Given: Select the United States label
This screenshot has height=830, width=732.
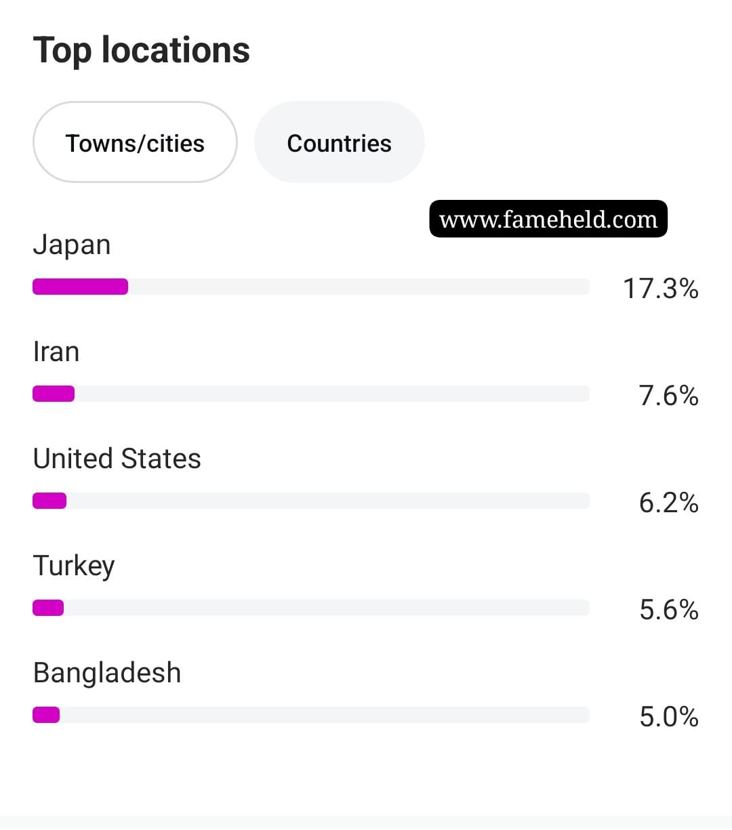Looking at the screenshot, I should (117, 459).
